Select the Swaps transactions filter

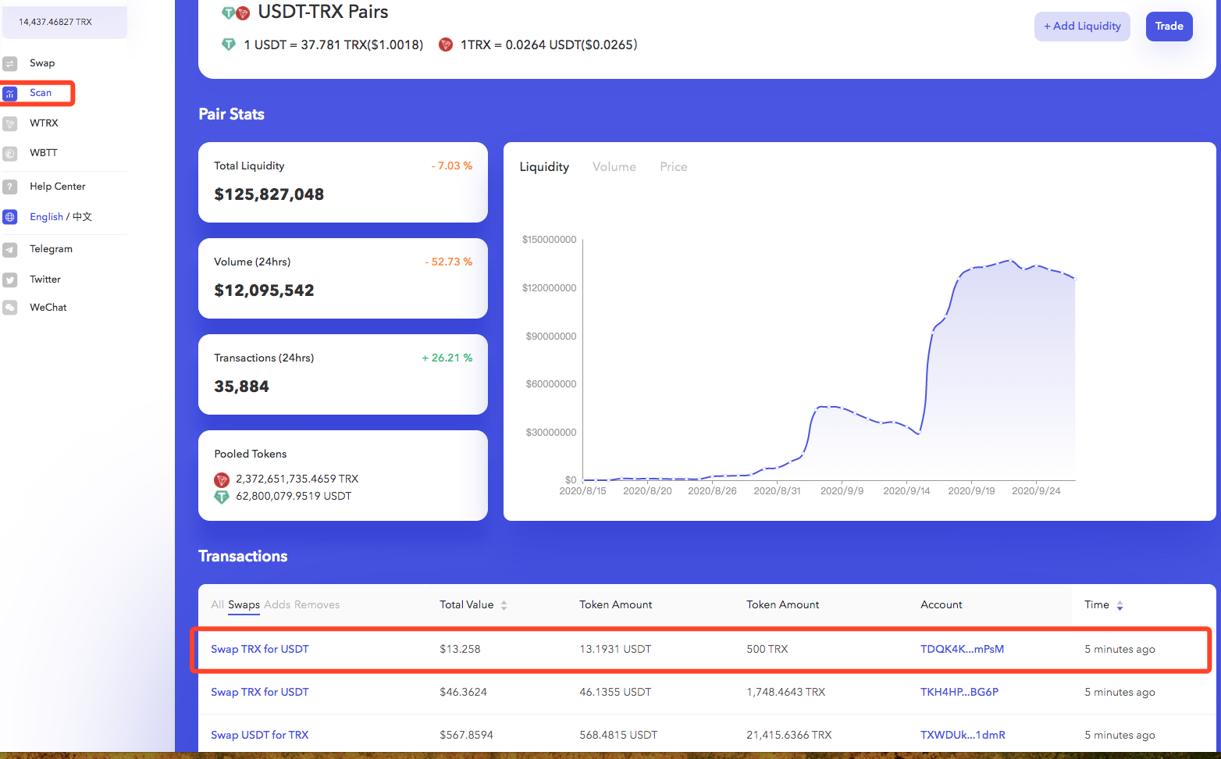244,605
